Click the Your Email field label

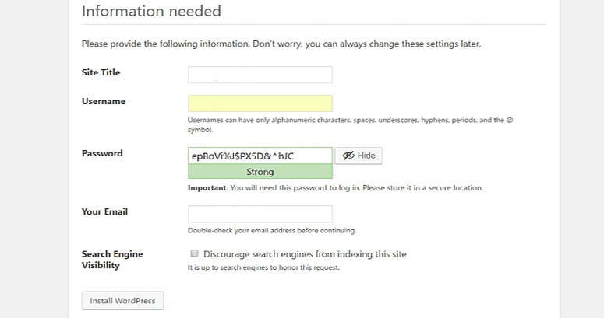(x=104, y=212)
